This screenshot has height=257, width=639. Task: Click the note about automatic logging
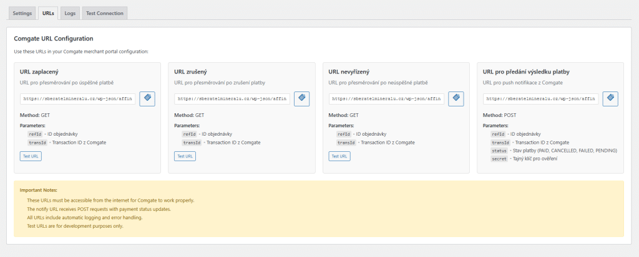pos(85,218)
